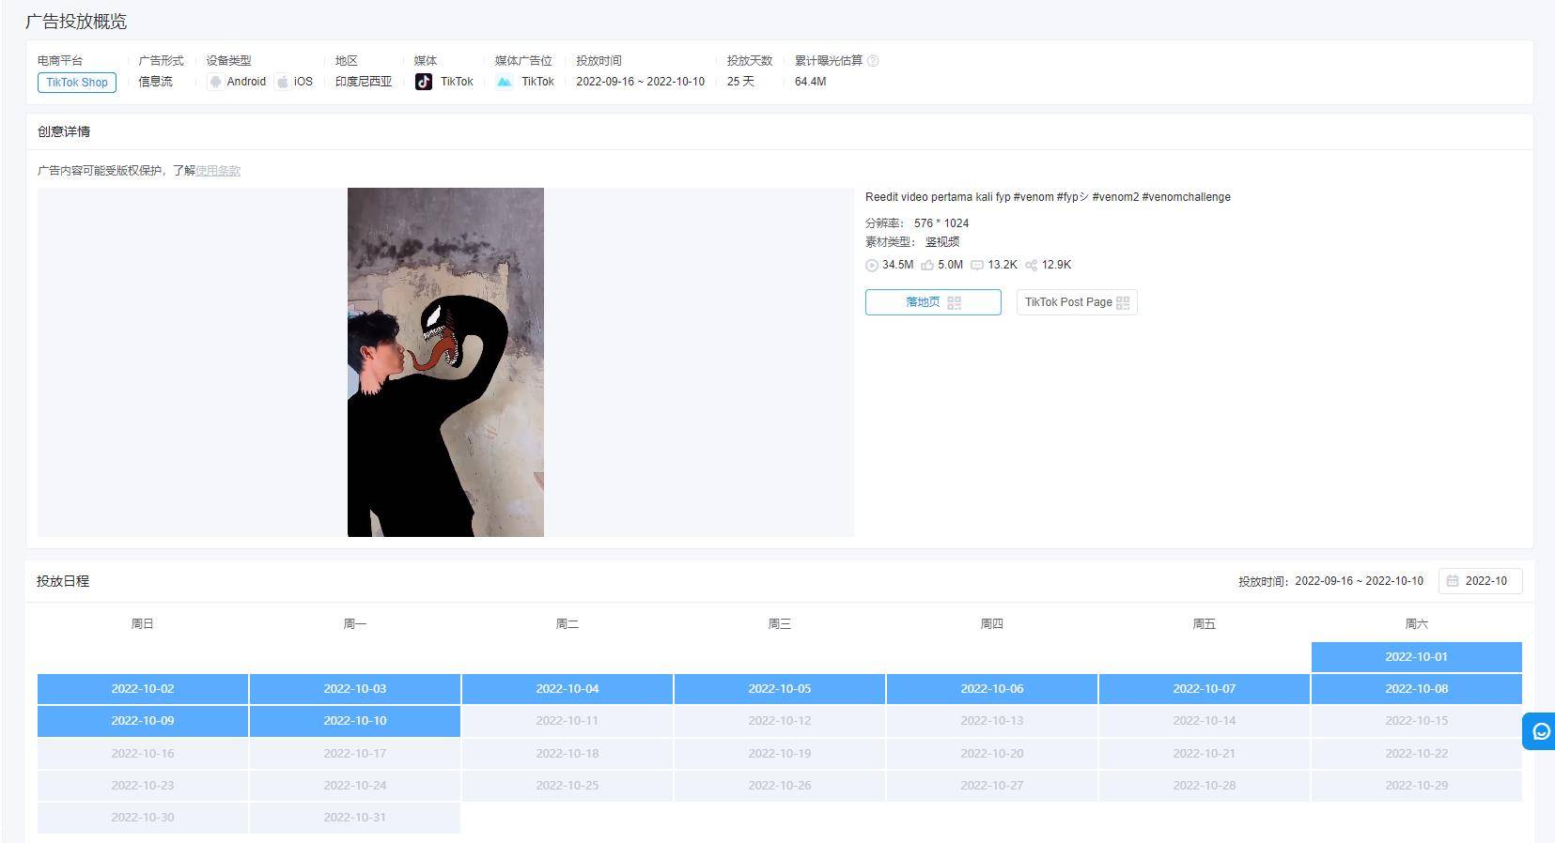
Task: Open the TikTok Post Page button
Action: click(1077, 302)
